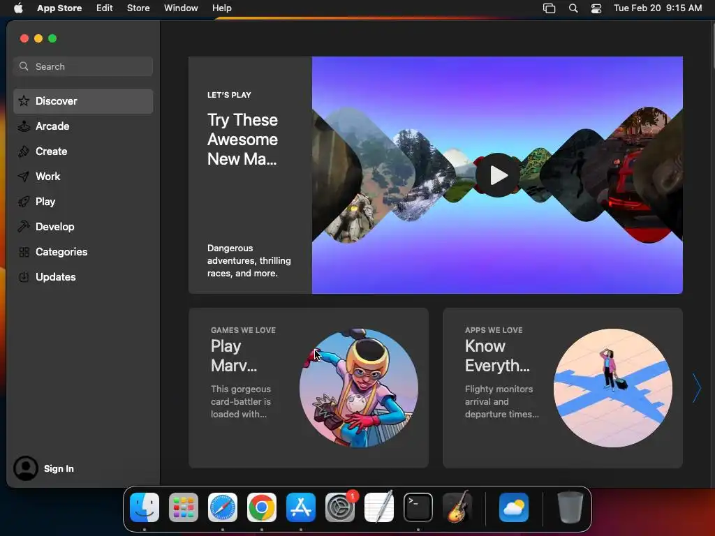Click the Work paper plane icon
Viewport: 715px width, 536px height.
pos(24,177)
